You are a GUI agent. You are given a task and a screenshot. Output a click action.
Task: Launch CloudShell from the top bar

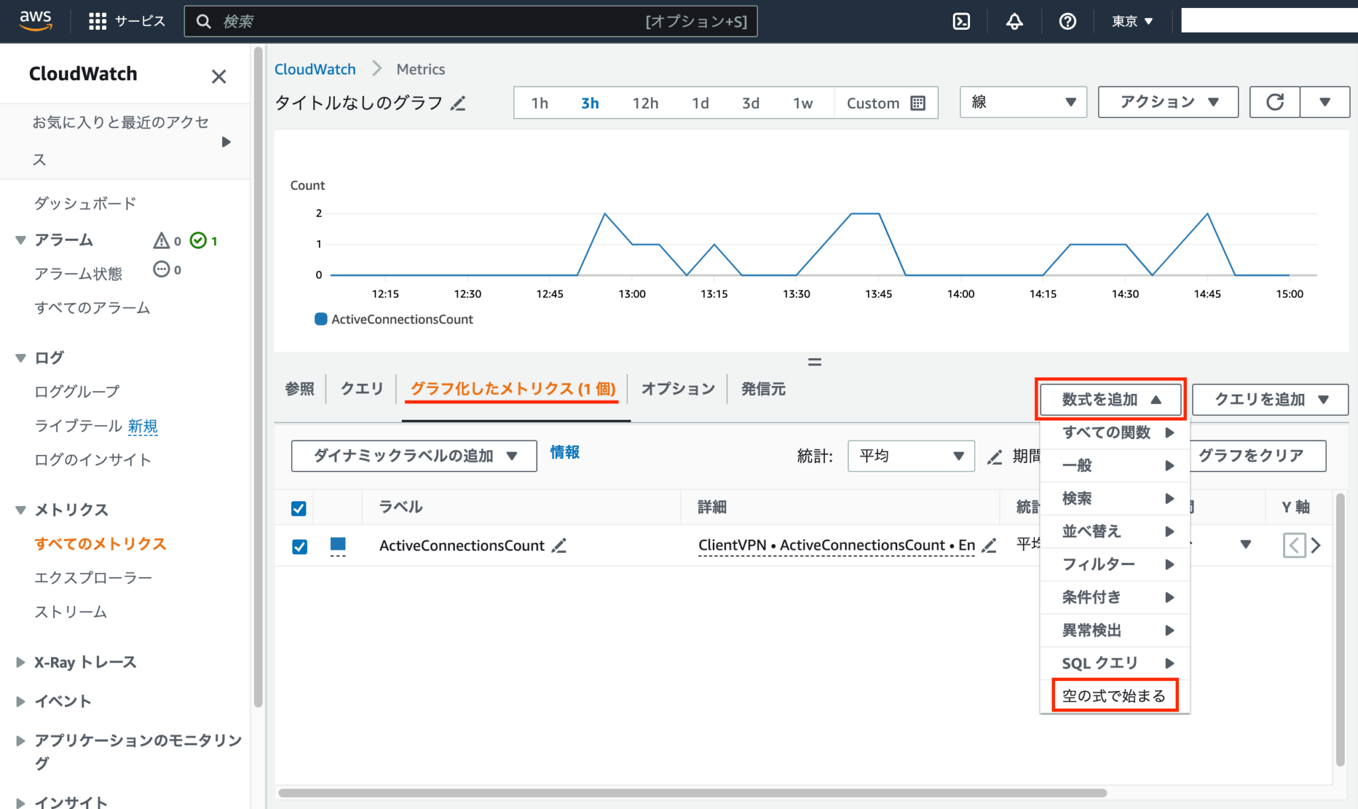(961, 21)
